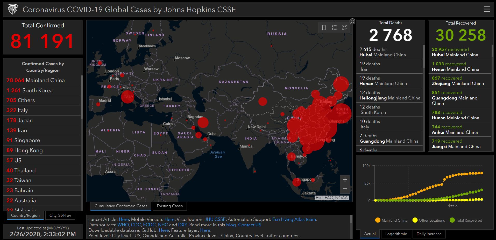
Task: Switch chart to the Logarithmic tab
Action: pos(396,234)
